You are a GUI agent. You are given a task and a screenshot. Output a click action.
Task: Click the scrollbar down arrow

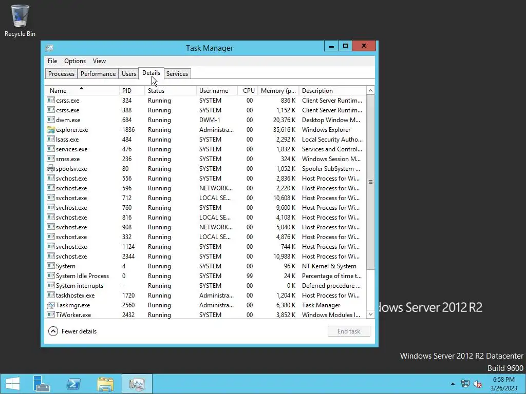370,314
